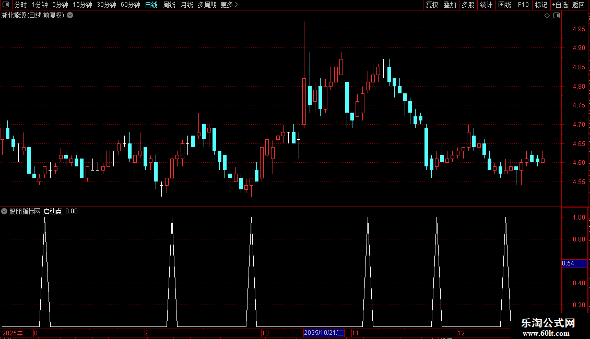The height and width of the screenshot is (339, 590).
Task: Click the 4.95 price level label
Action: [579, 29]
